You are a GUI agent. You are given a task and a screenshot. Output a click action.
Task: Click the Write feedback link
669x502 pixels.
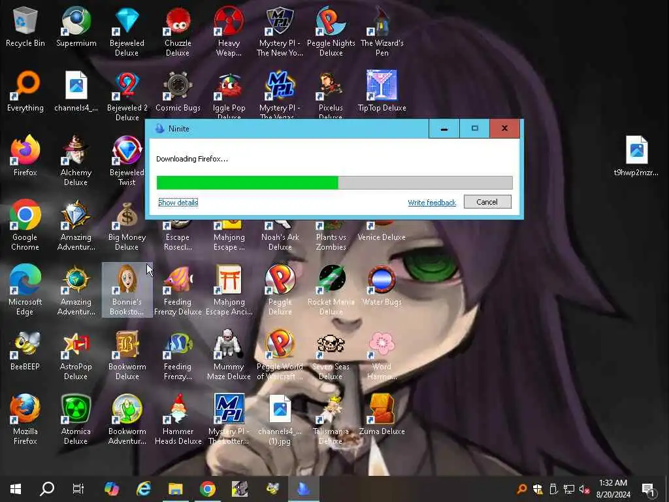click(432, 203)
